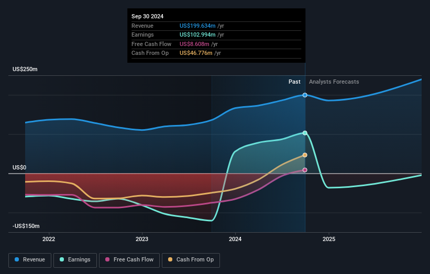Click the US$8.608m free cash flow value
430x274 pixels.
pyautogui.click(x=194, y=44)
